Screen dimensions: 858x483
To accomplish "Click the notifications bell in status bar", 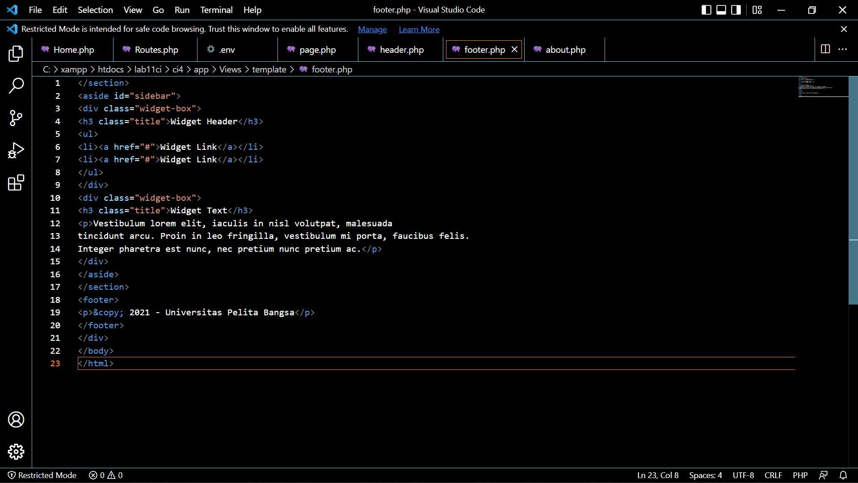I will 844,475.
